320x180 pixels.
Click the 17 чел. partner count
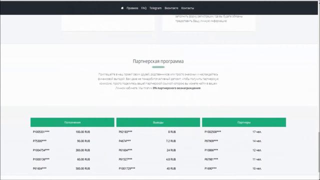(257, 132)
